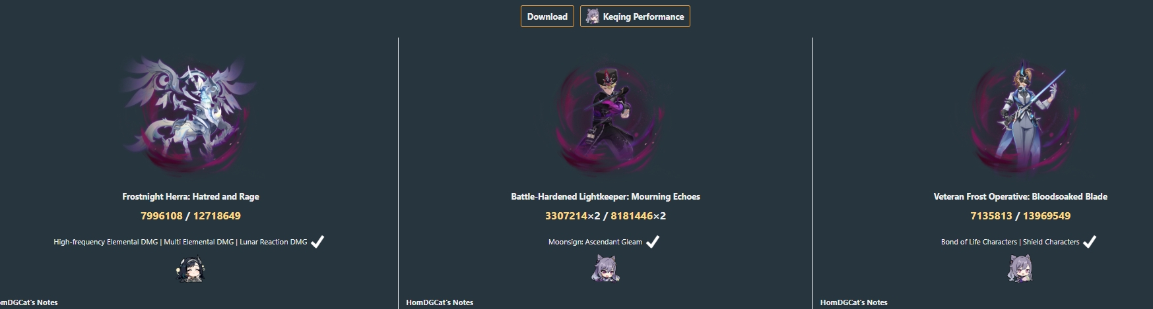Click the Veteran Frost Operative: Bloodsoaked Blade title

point(1020,196)
